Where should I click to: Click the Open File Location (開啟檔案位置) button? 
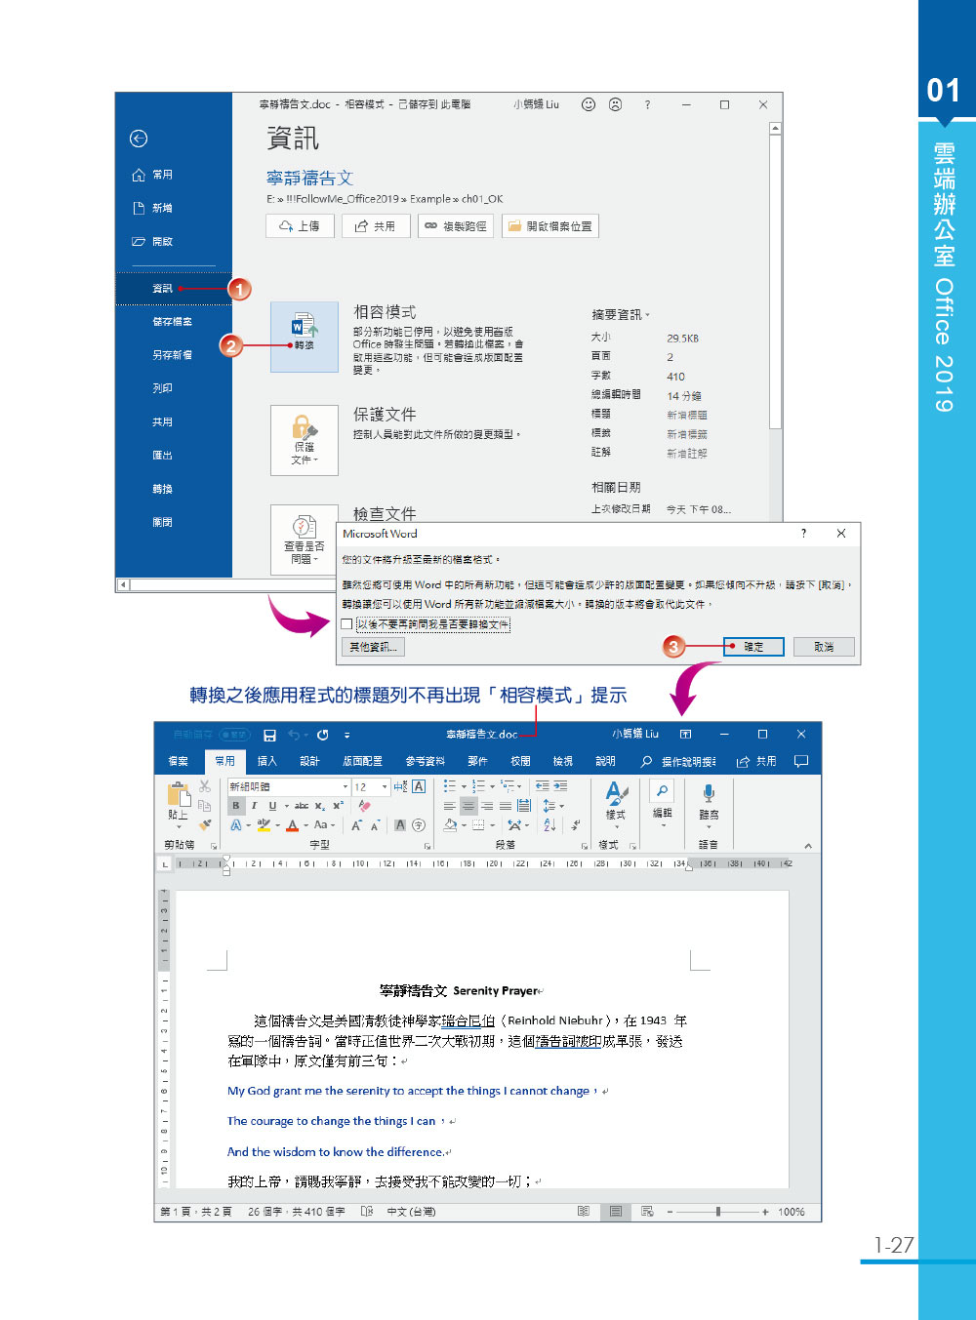click(549, 226)
